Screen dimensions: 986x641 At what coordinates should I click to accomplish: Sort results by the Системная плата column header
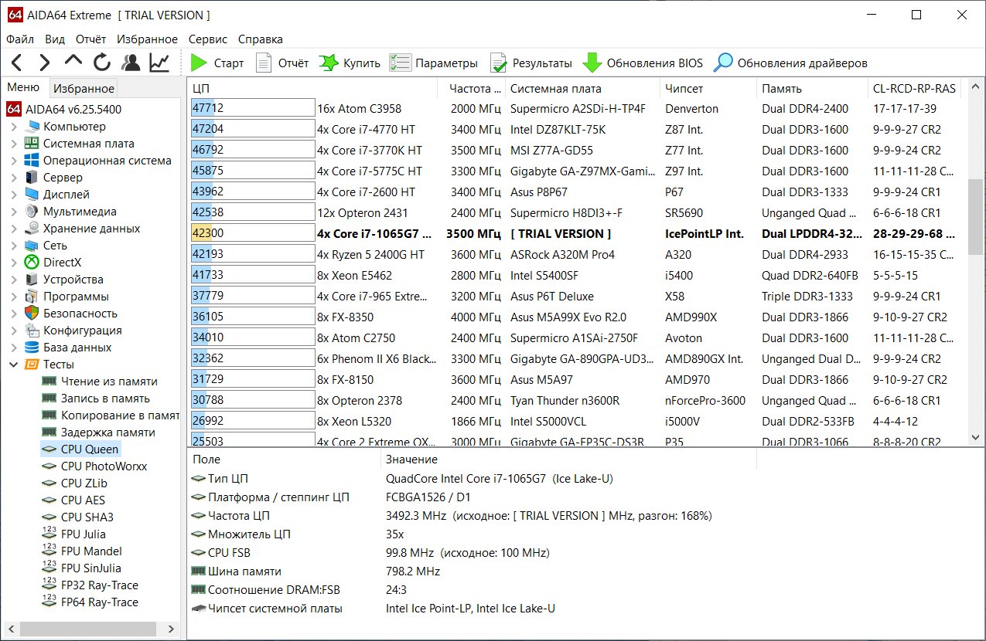pyautogui.click(x=583, y=89)
